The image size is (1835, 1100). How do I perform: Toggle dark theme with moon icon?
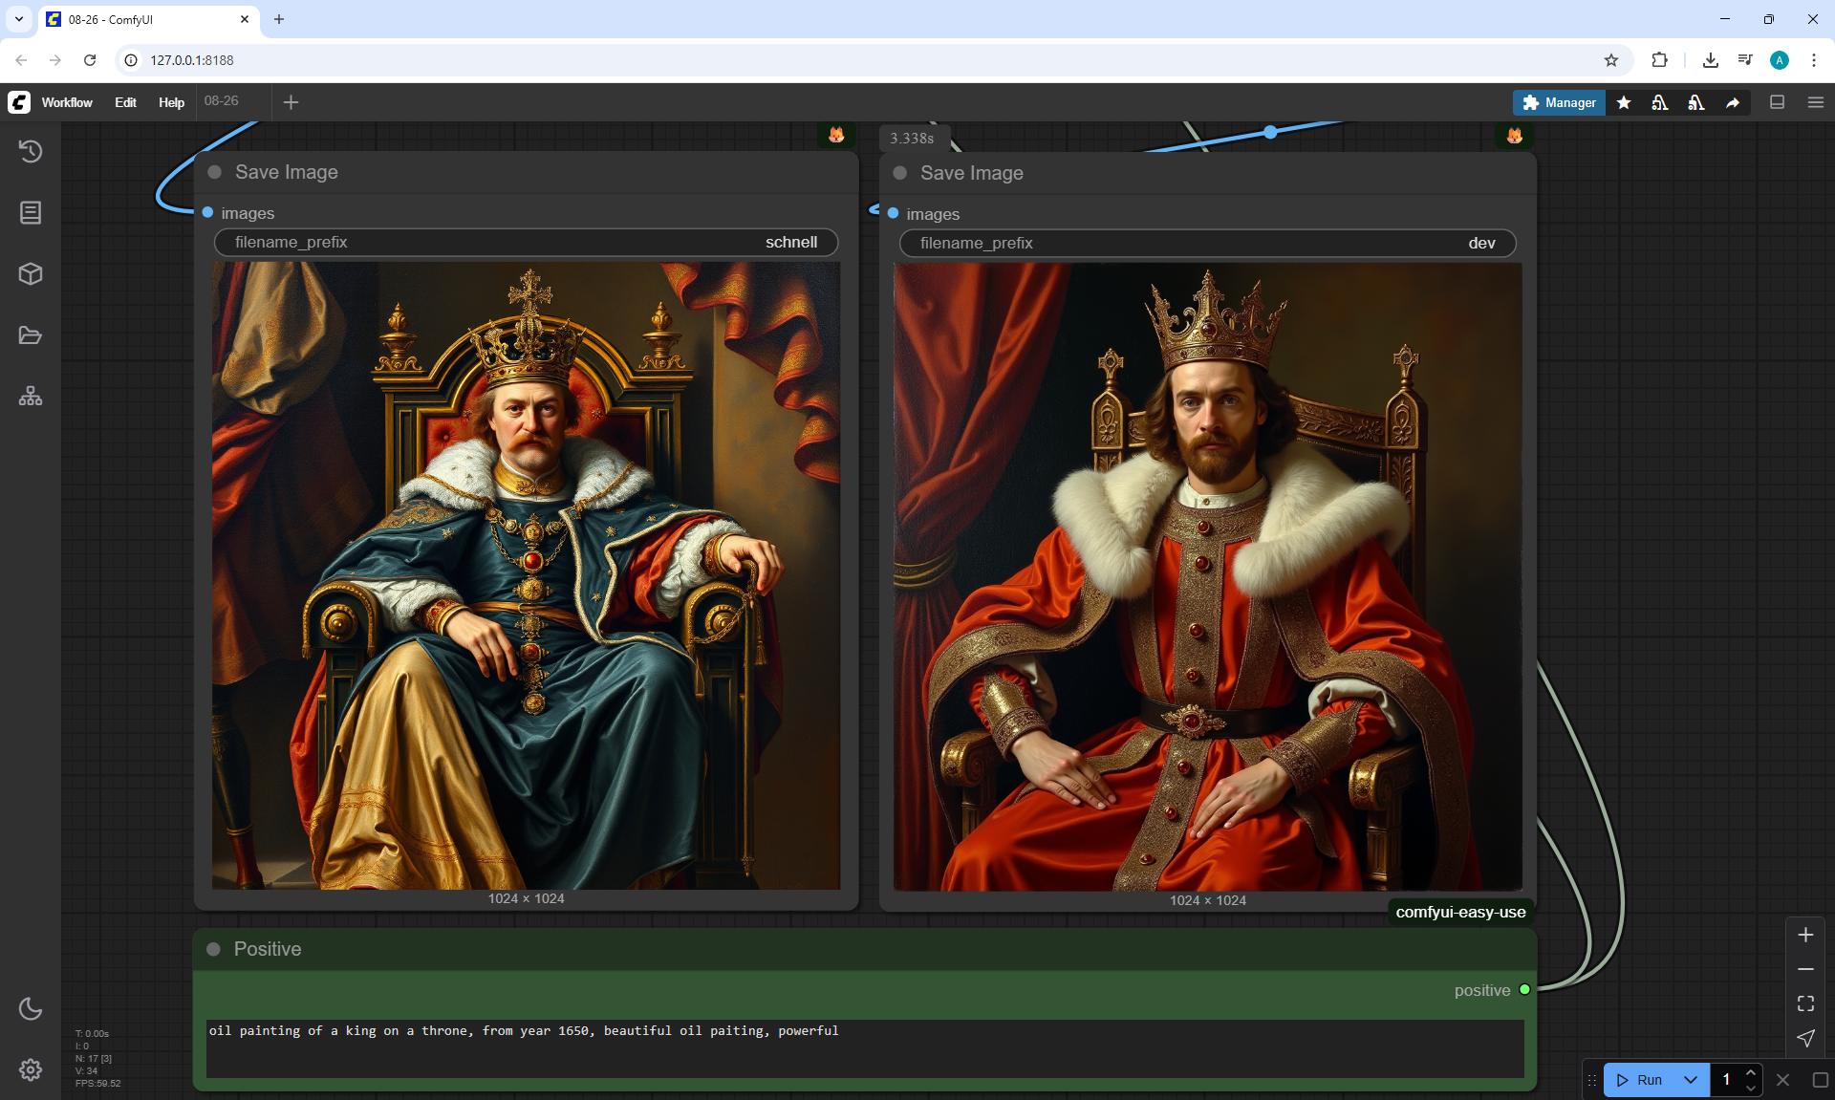(x=31, y=1008)
